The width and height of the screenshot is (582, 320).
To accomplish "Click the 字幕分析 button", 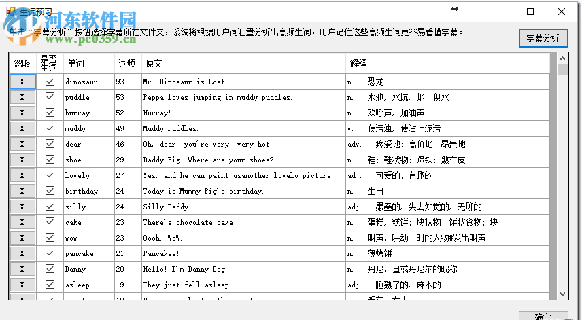I will pyautogui.click(x=543, y=38).
